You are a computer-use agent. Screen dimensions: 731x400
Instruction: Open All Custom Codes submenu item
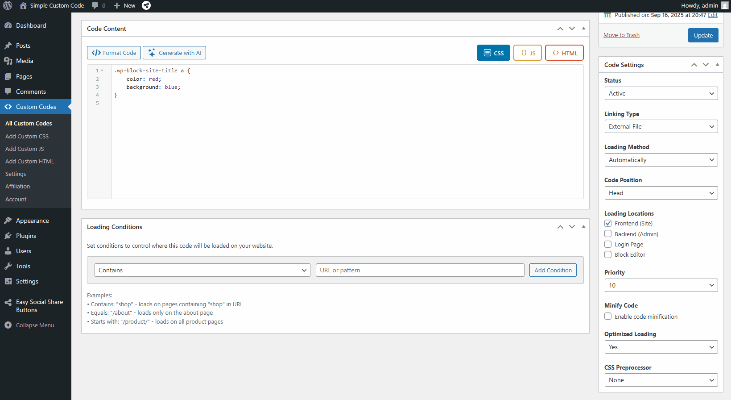[29, 123]
